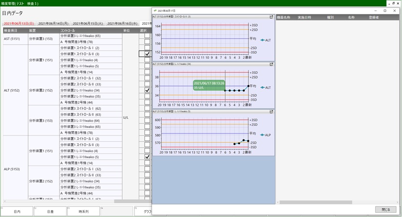This screenshot has width=402, height=219.
Task: Click the latest data point on ALP chart
Action: (x=248, y=141)
